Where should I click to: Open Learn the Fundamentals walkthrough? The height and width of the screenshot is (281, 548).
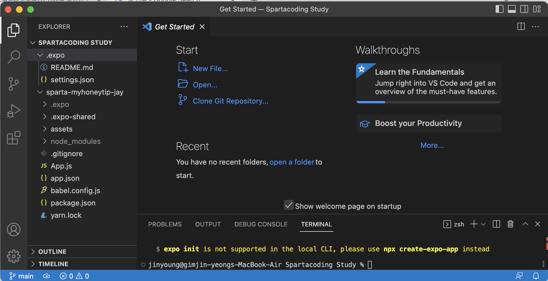tap(428, 83)
